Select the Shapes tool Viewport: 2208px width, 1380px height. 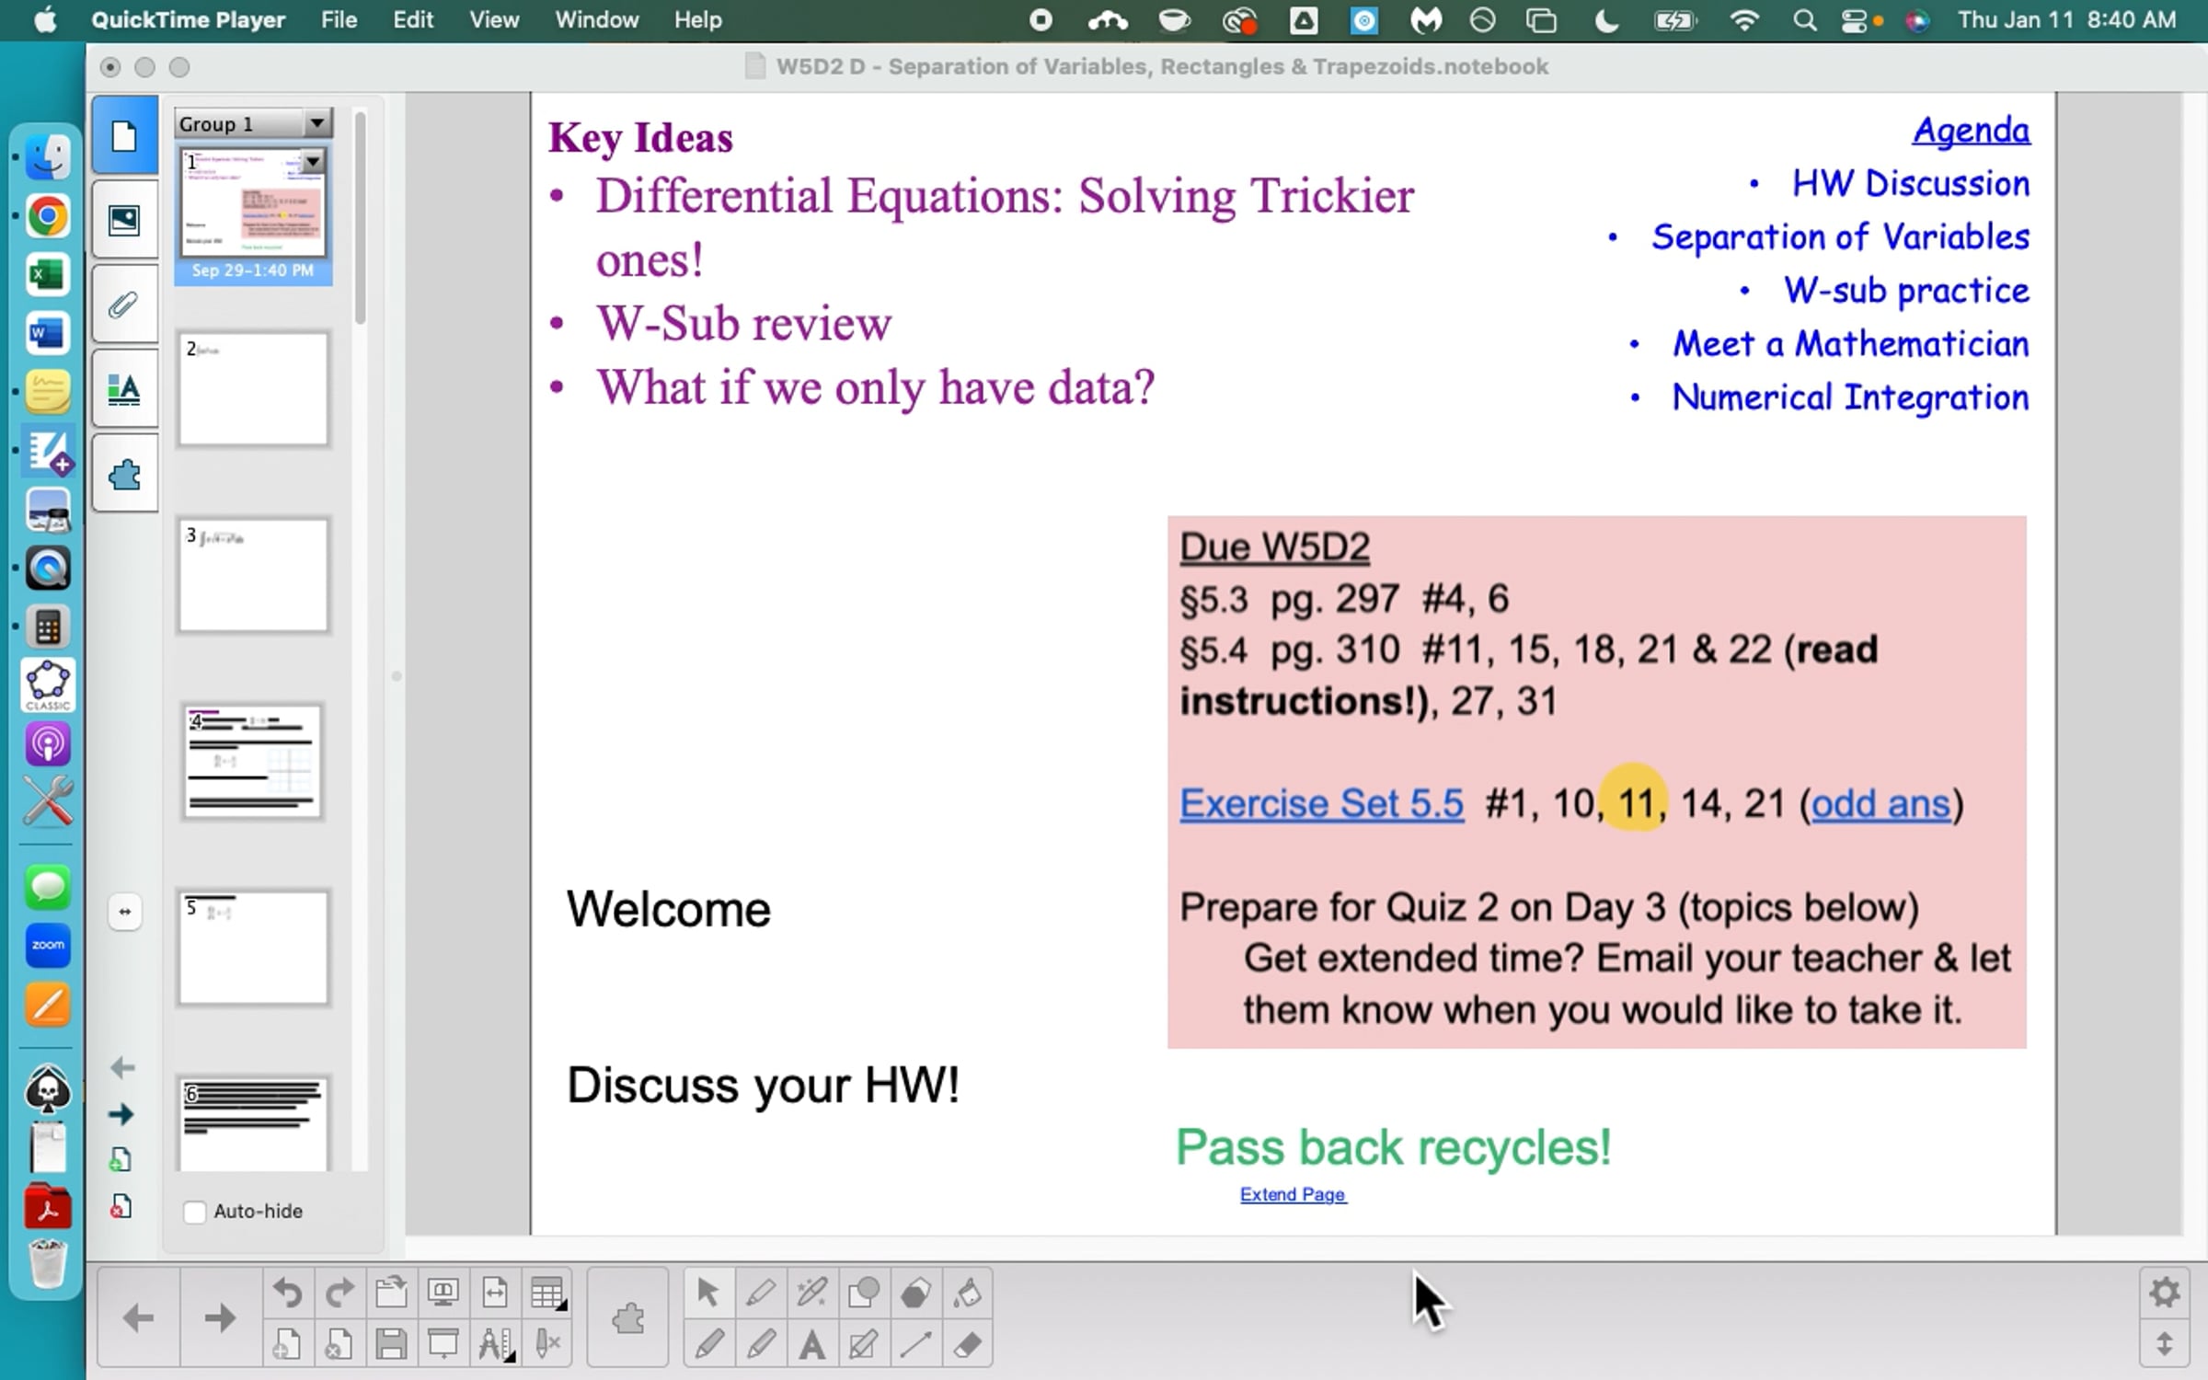863,1294
